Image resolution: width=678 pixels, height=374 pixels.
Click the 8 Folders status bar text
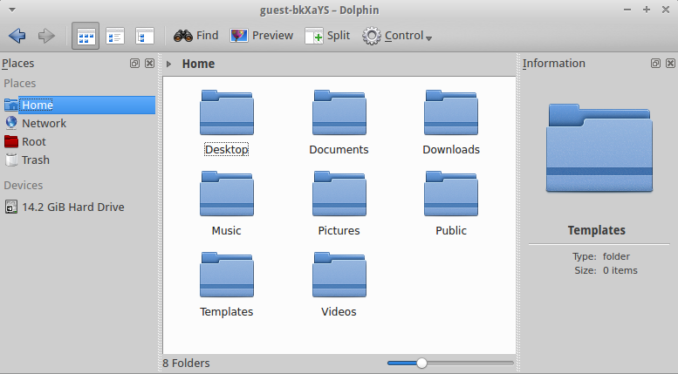[x=187, y=364]
